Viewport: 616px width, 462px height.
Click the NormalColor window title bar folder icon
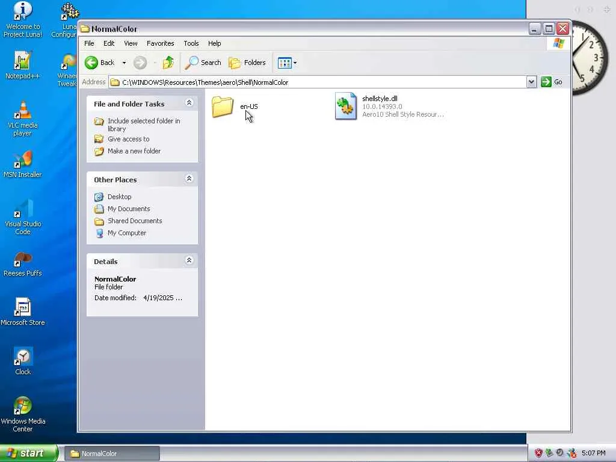pyautogui.click(x=84, y=29)
